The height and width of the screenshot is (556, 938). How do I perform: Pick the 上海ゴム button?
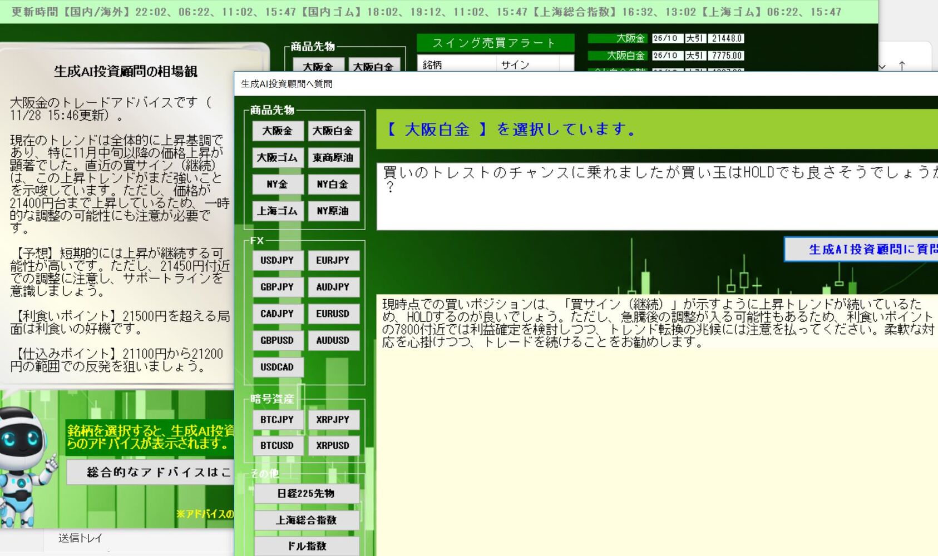coord(277,211)
